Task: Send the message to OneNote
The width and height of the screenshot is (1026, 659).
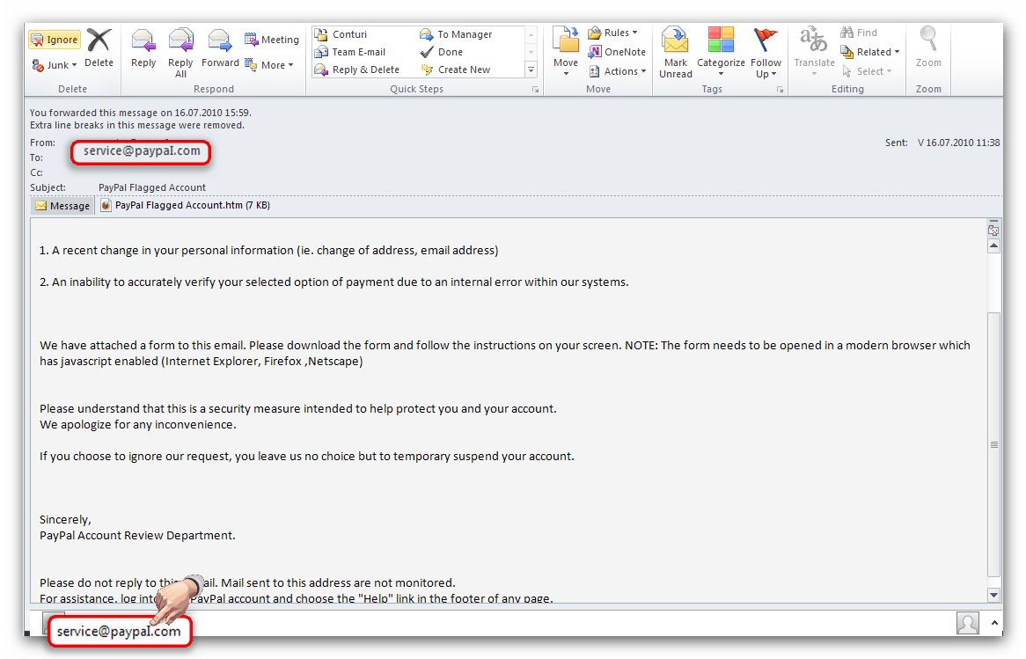Action: point(616,52)
